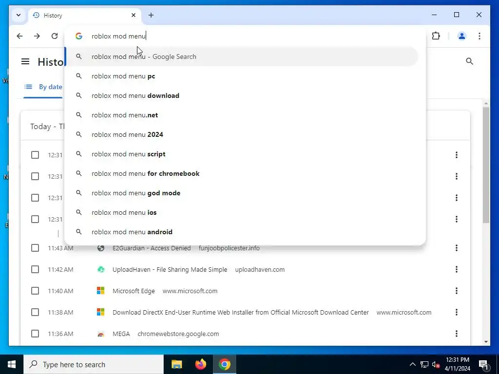Reload the current page
Image resolution: width=499 pixels, height=374 pixels.
point(55,36)
